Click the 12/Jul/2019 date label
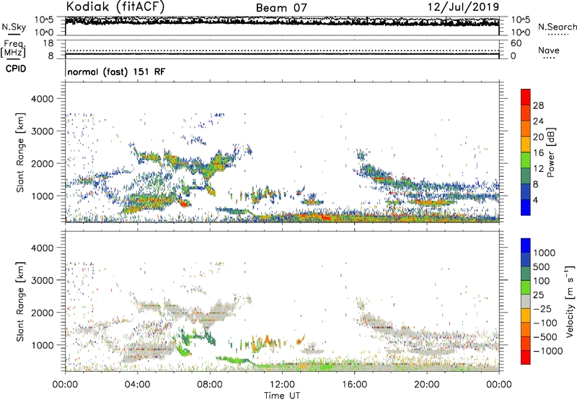Viewport: 577px width, 400px height. coord(463,7)
